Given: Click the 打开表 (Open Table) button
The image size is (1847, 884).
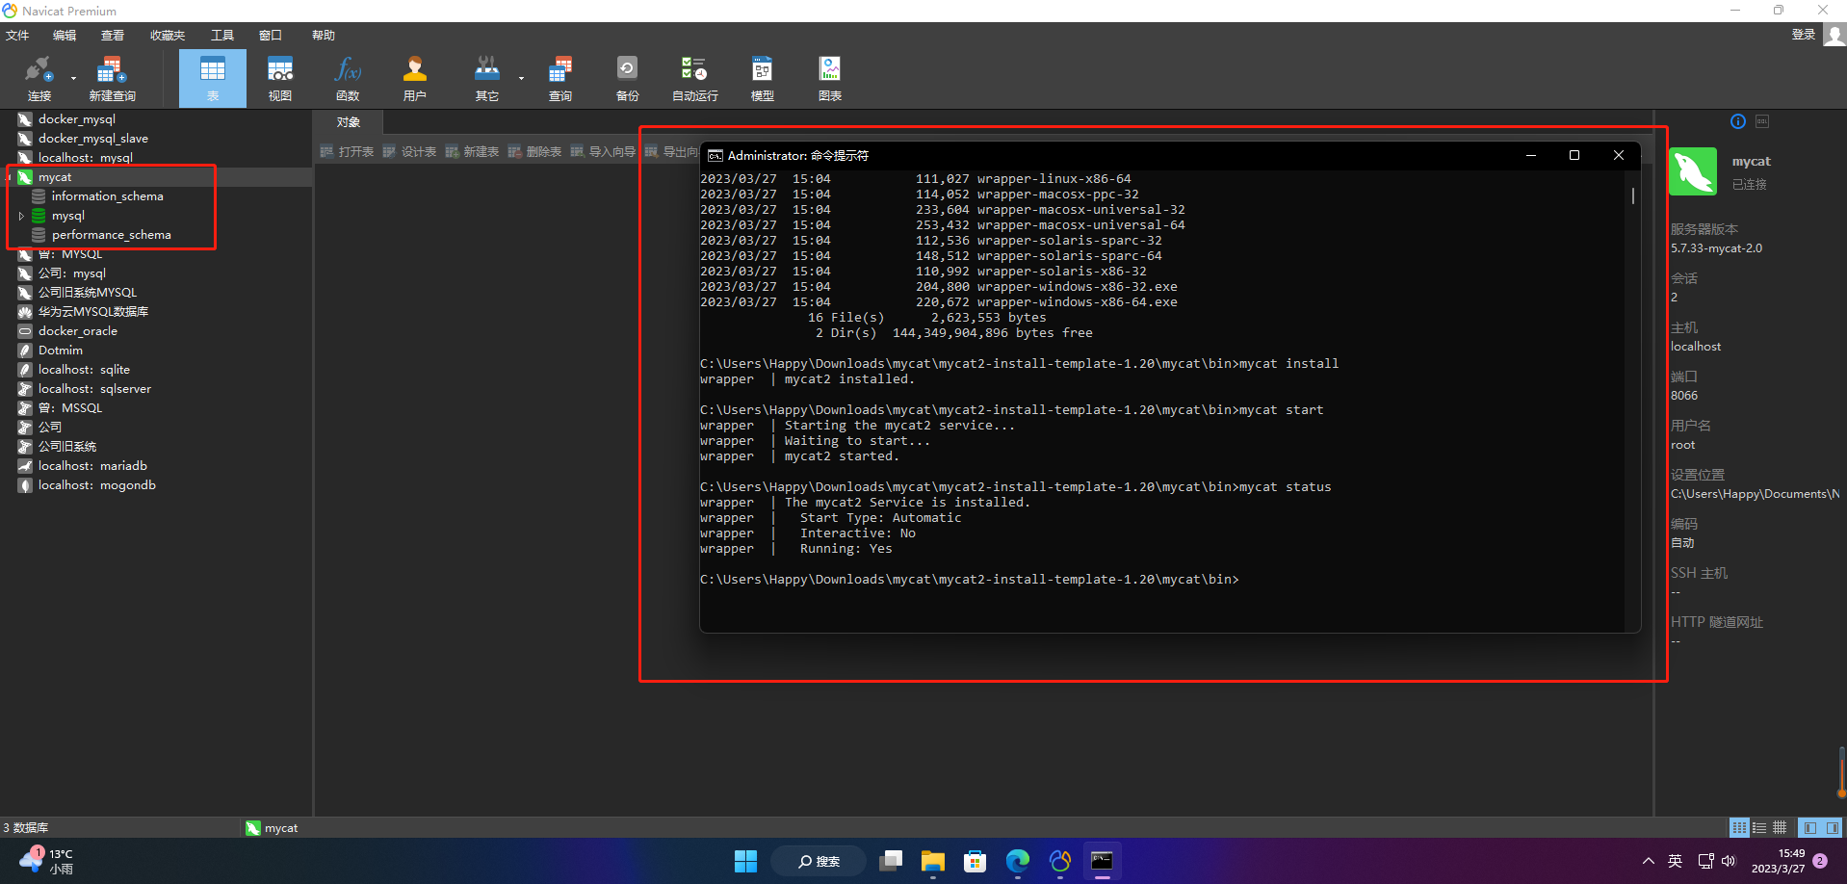Looking at the screenshot, I should pos(347,151).
